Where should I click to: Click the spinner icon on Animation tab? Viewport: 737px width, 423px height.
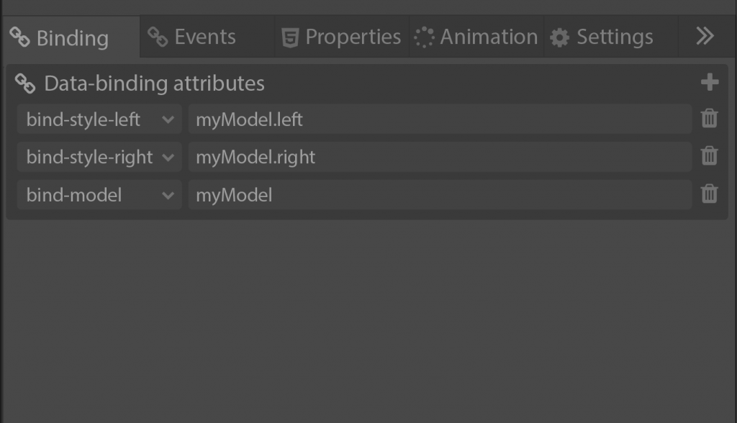[425, 37]
